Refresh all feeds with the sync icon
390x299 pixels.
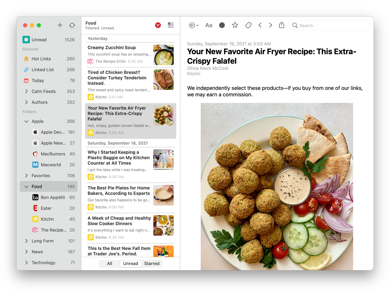72,25
